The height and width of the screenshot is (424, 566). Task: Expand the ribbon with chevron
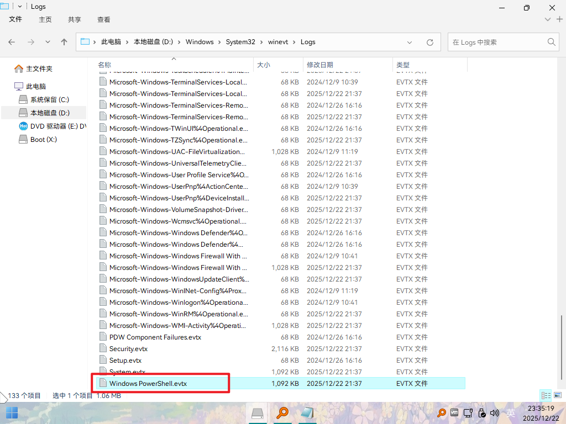click(x=548, y=19)
